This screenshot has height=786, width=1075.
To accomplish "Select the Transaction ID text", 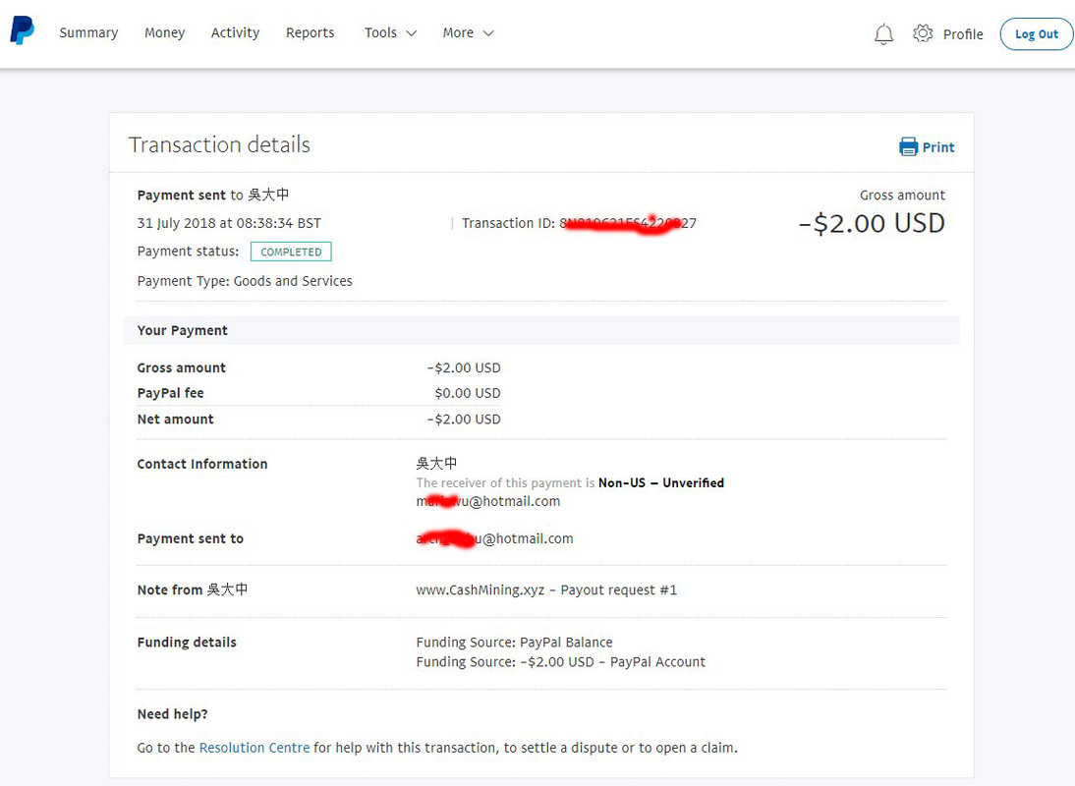I will click(x=580, y=223).
